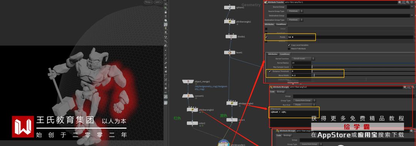The width and height of the screenshot is (416, 146).
Task: Enable Match P Attribute checkbox
Action: (x=289, y=49)
